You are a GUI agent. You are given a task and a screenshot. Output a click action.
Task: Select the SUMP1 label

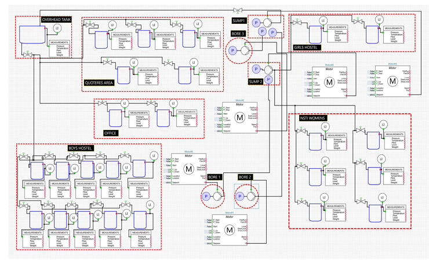pos(239,20)
